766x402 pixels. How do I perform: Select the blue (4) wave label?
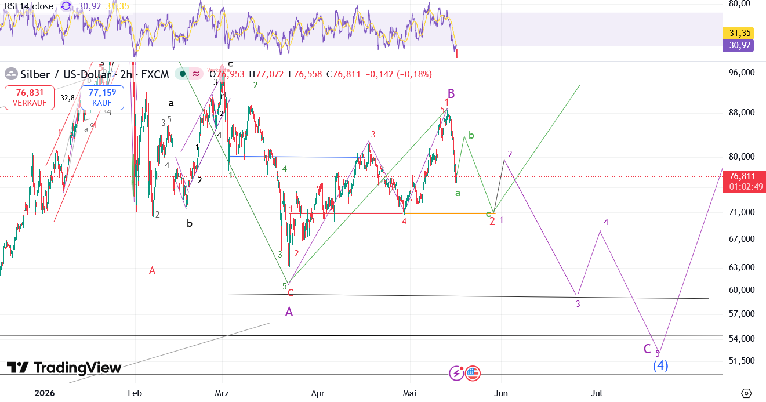pos(660,365)
